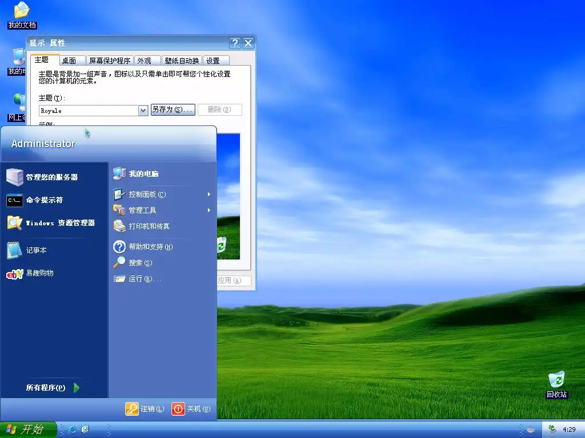
Task: Switch to the 外观 (Appearance) tab
Action: coord(147,60)
